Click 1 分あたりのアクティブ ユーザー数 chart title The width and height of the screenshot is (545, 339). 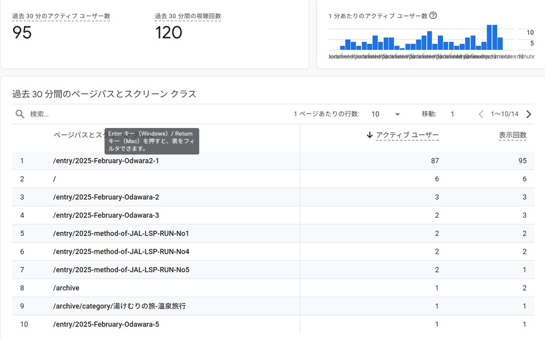click(378, 16)
